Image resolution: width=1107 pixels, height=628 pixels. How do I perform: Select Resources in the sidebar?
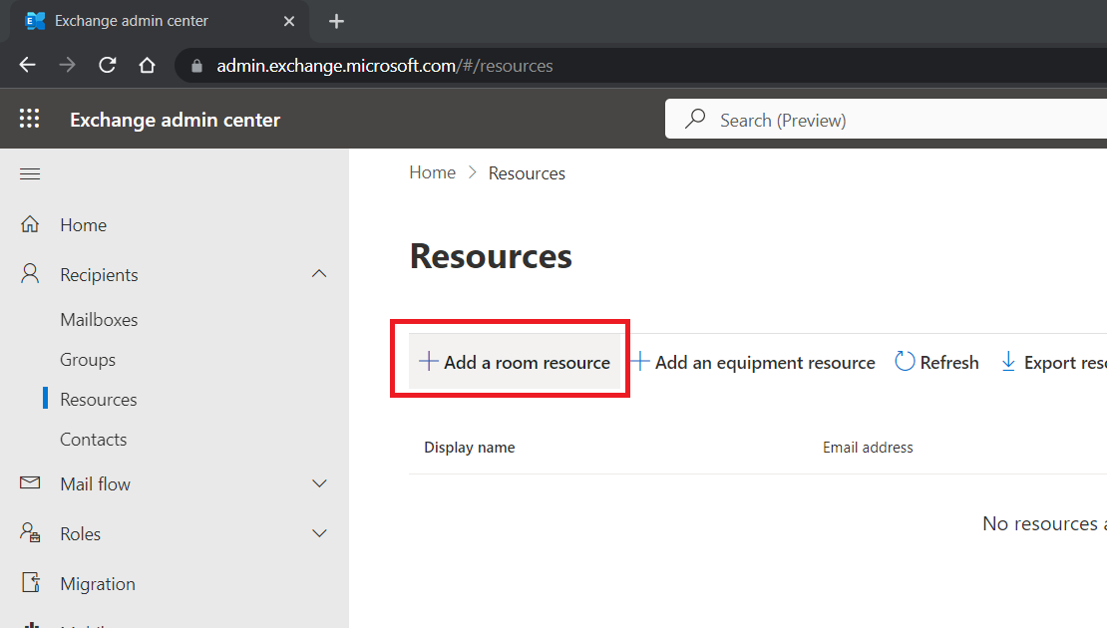tap(98, 400)
